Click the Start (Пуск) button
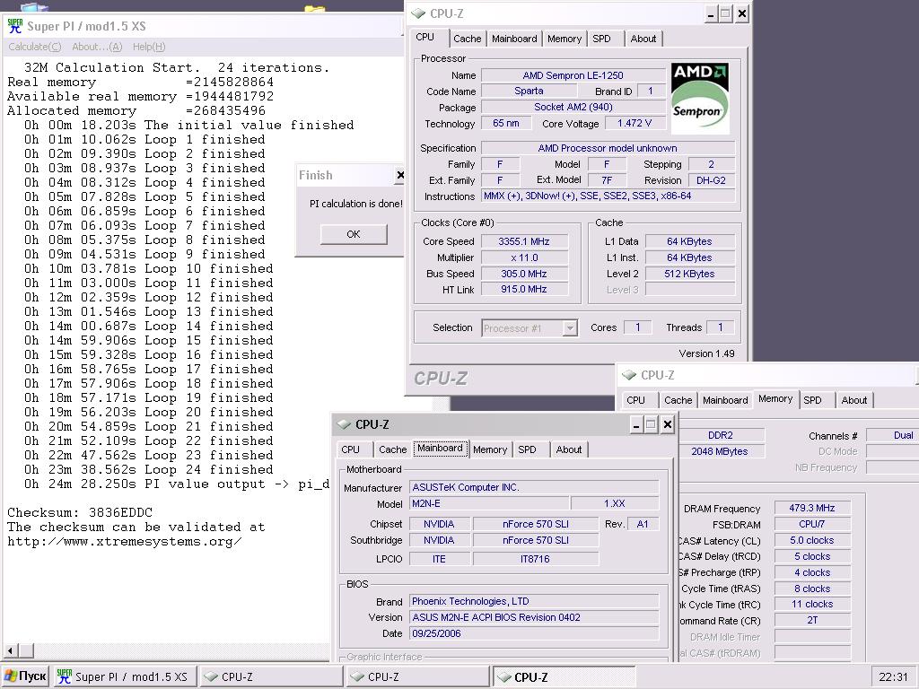This screenshot has height=689, width=919. (x=24, y=676)
